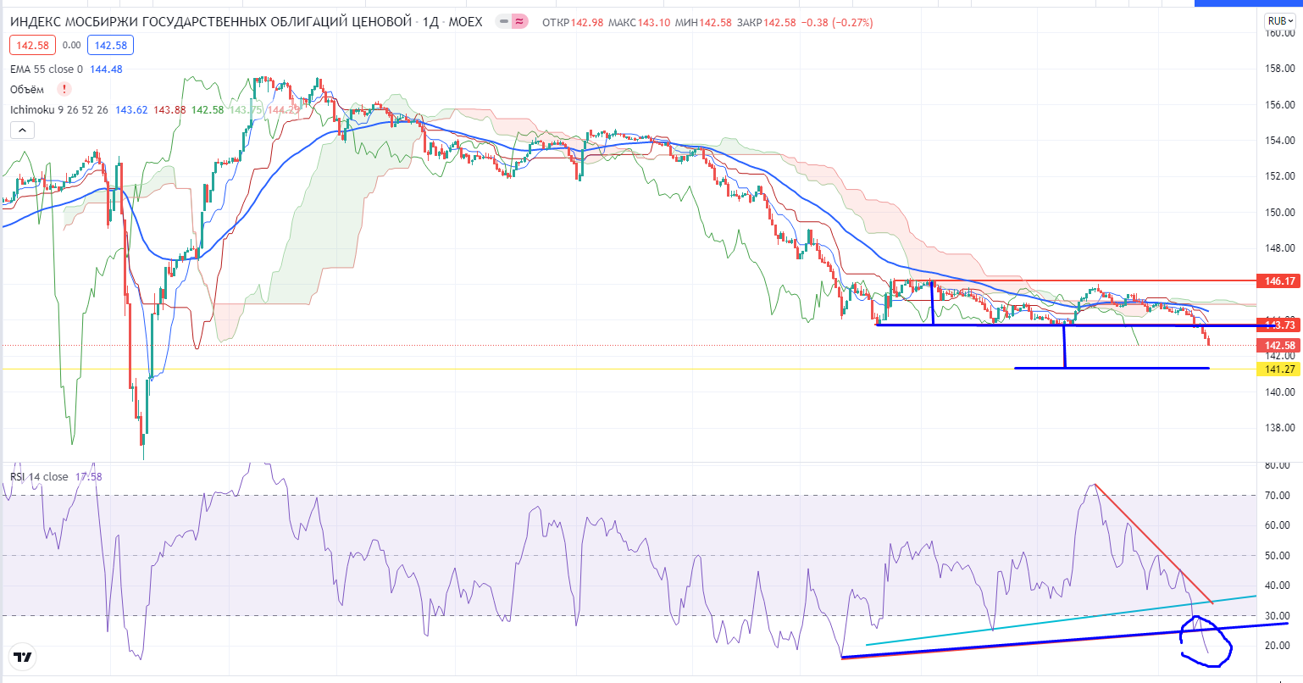Select the Ichimoku 9 26 52 26 indicator label

pyautogui.click(x=59, y=110)
